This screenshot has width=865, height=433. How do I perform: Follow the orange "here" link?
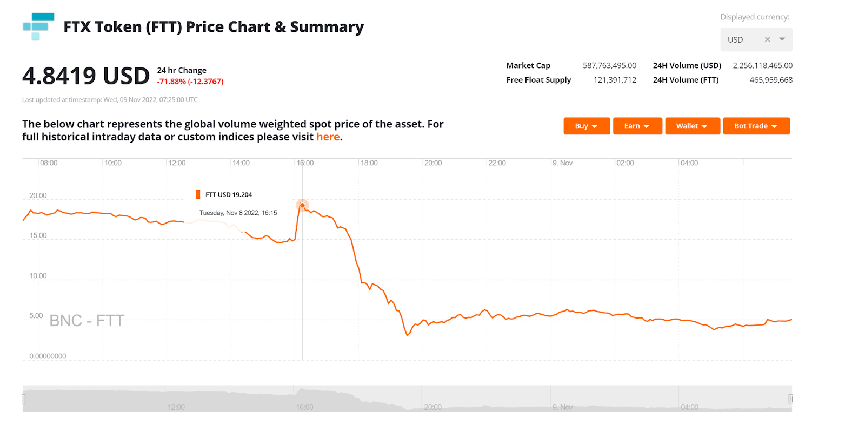tap(328, 137)
